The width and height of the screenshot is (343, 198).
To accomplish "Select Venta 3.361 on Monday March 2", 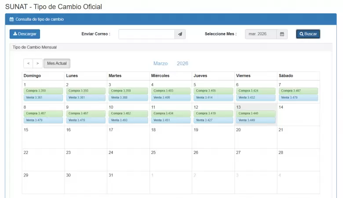I will point(85,97).
